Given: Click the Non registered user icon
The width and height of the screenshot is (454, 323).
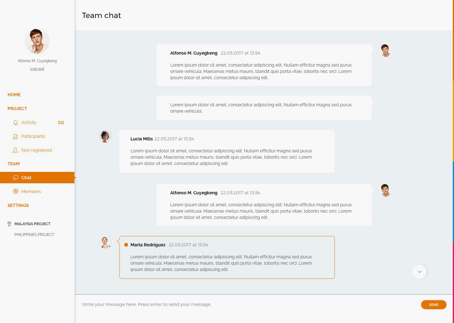Looking at the screenshot, I should (15, 150).
